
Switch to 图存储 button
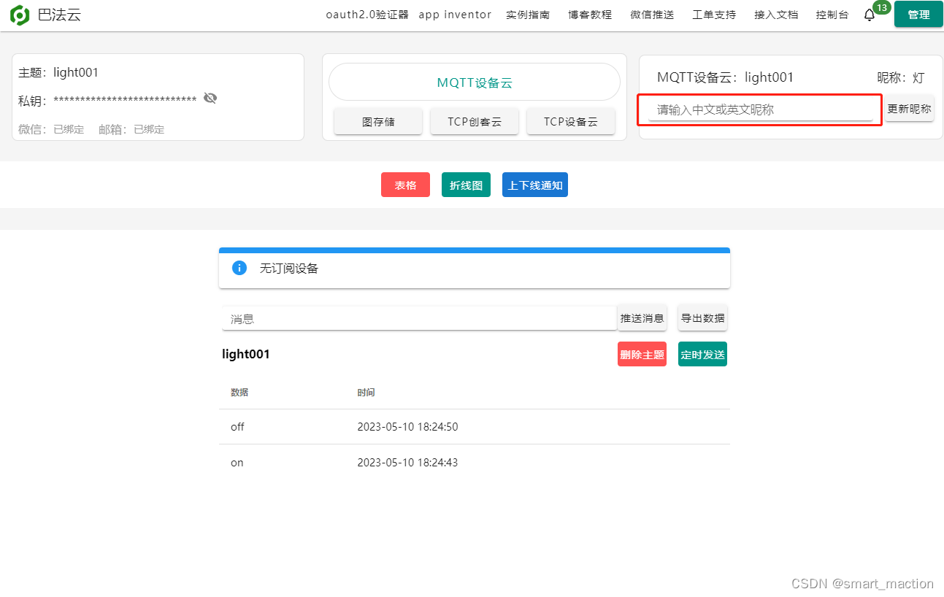pyautogui.click(x=378, y=122)
